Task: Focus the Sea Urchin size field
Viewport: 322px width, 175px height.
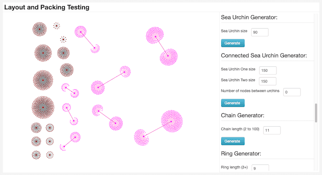Action: point(259,32)
